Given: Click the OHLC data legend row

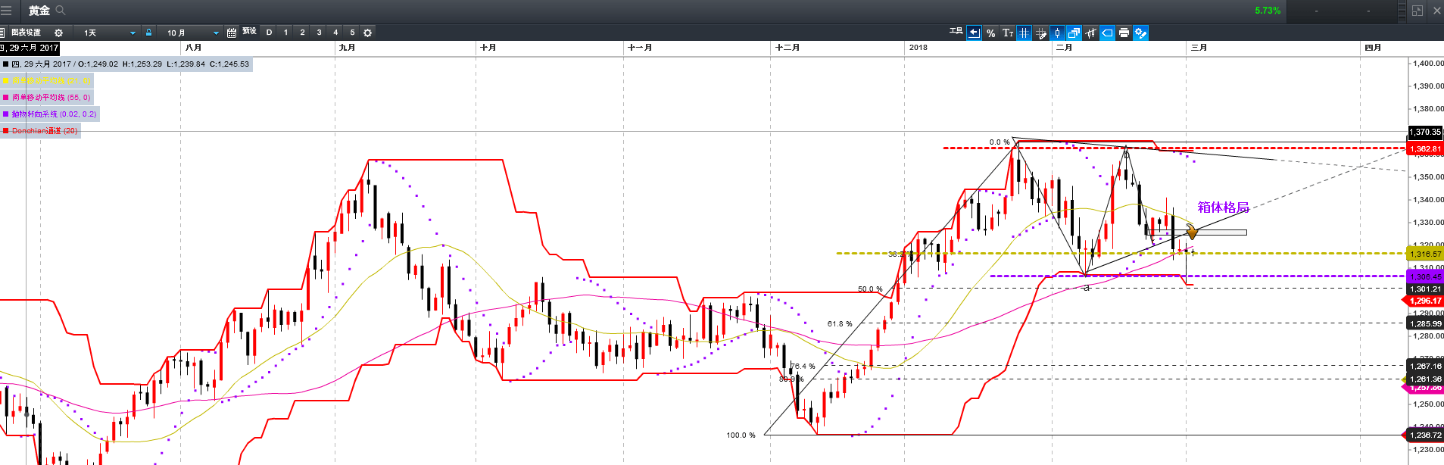Looking at the screenshot, I should [126, 64].
